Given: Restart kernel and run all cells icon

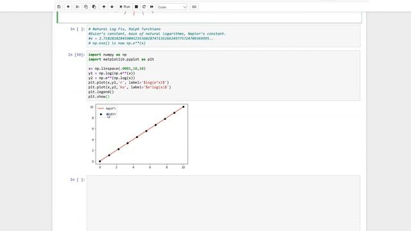Looking at the screenshot, I should 152,7.
